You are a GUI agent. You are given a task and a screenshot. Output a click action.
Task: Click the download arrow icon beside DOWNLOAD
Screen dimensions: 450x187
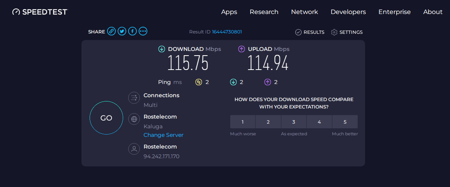point(162,49)
